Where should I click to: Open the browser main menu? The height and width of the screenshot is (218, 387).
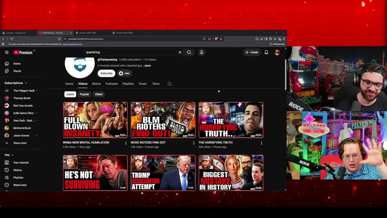(x=284, y=39)
